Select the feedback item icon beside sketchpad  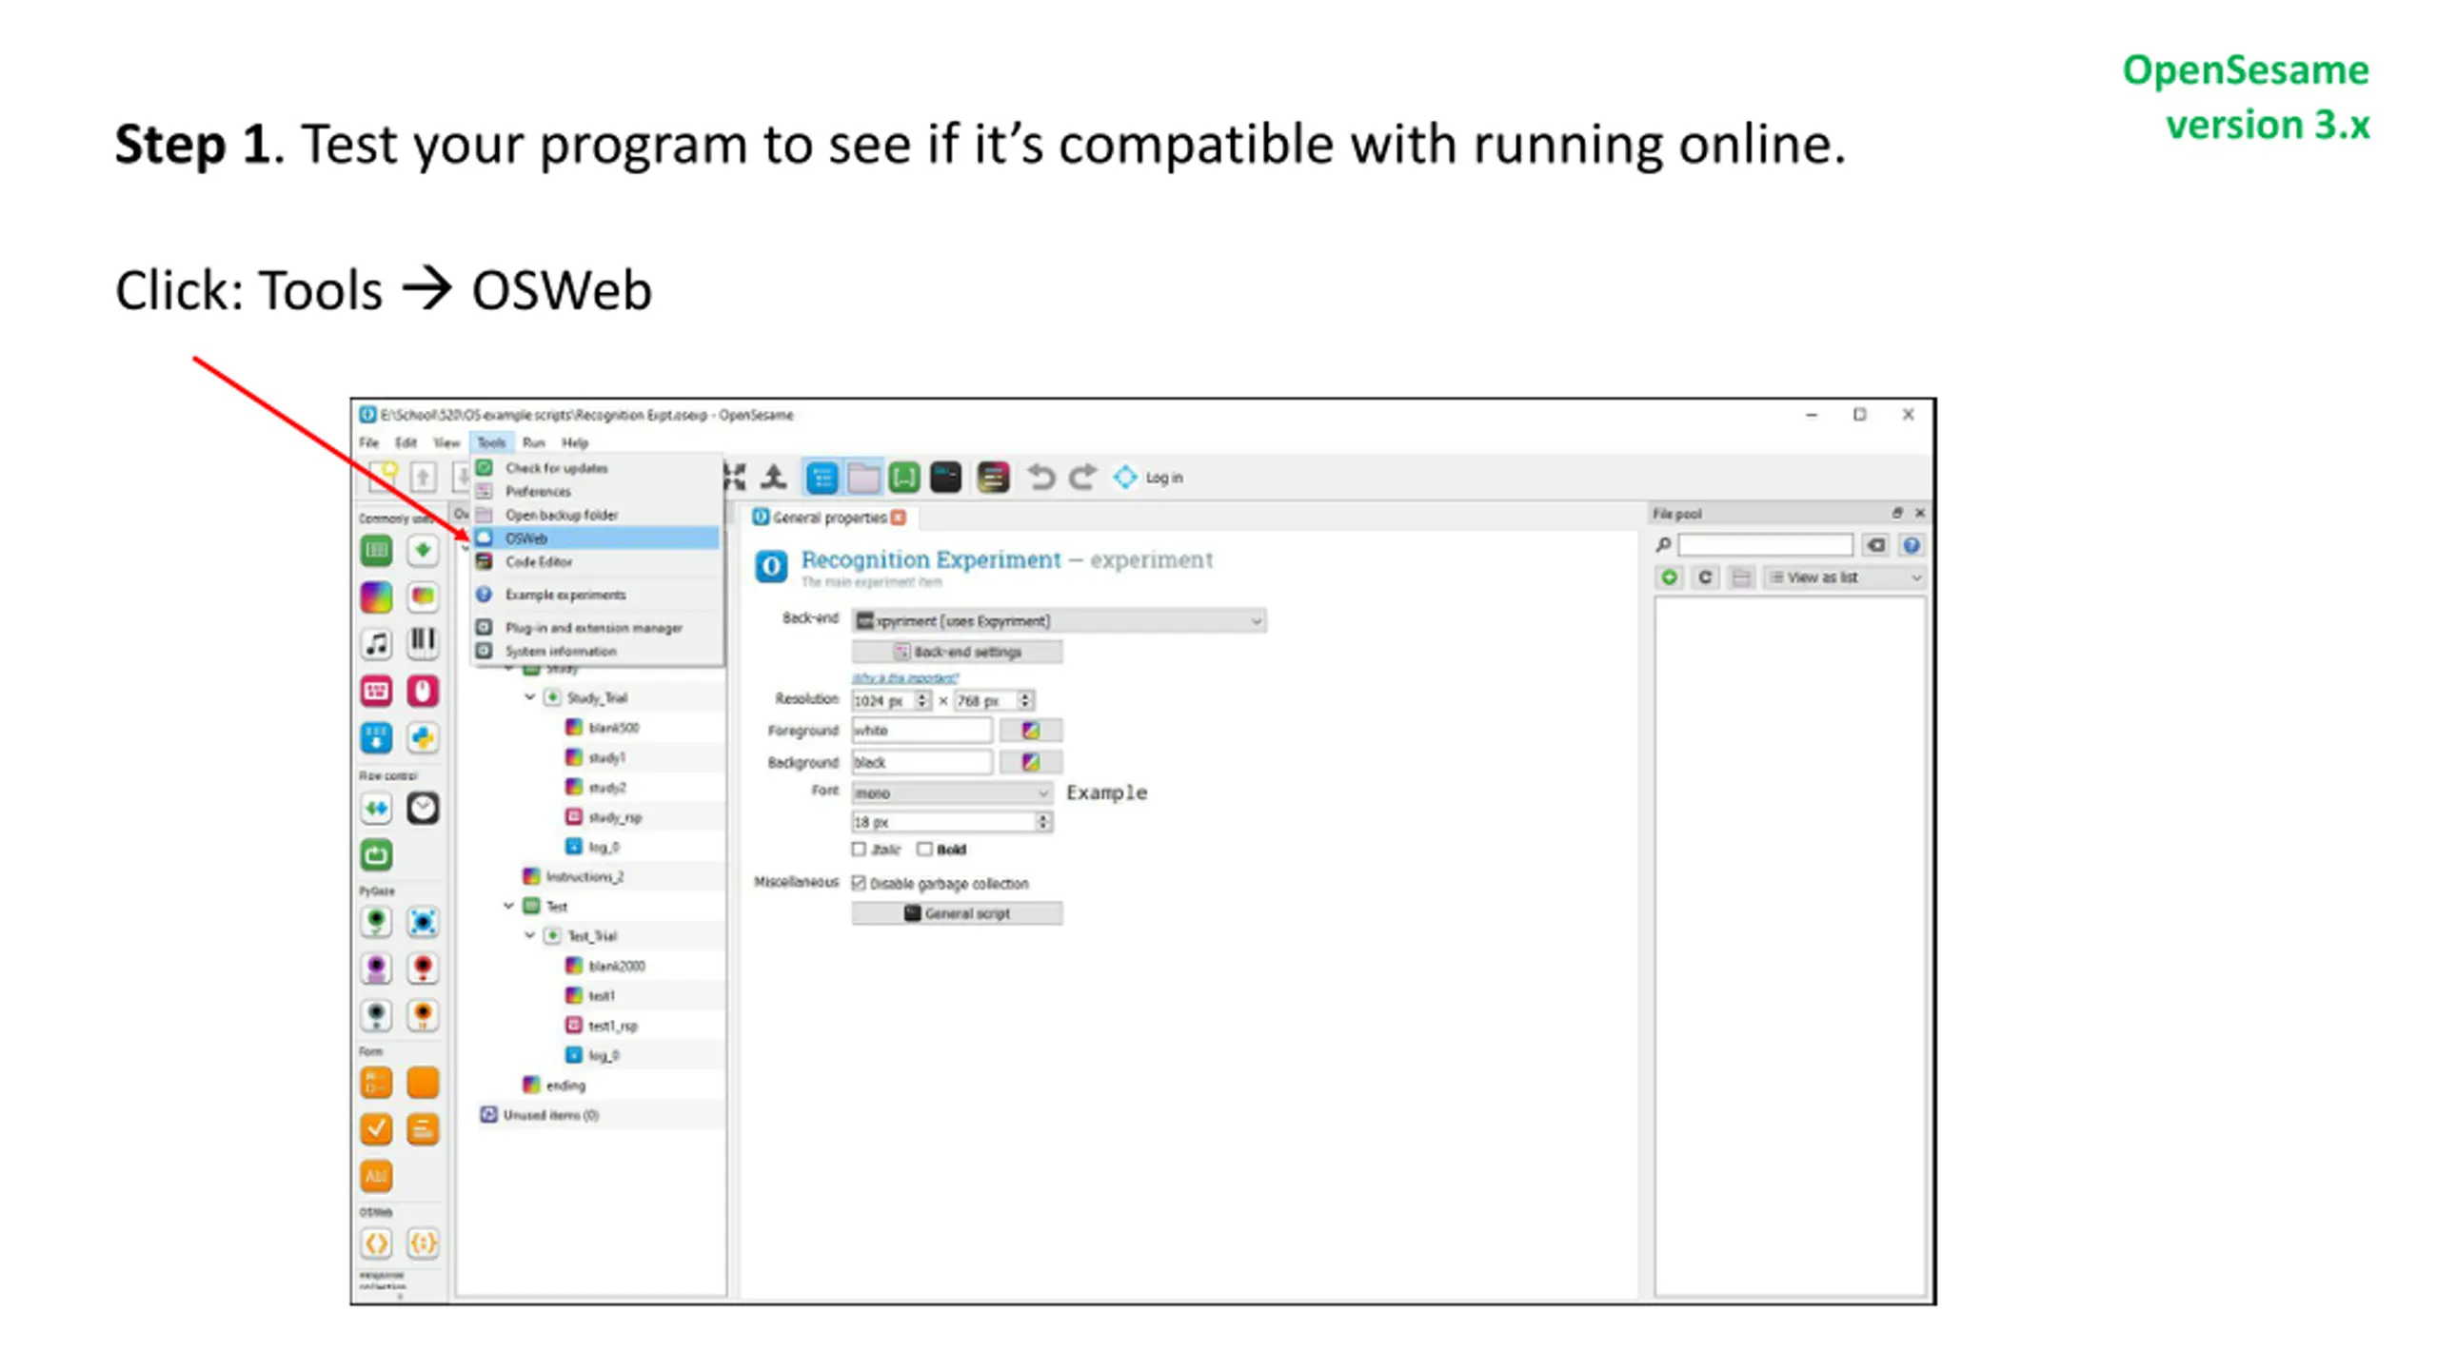(423, 597)
